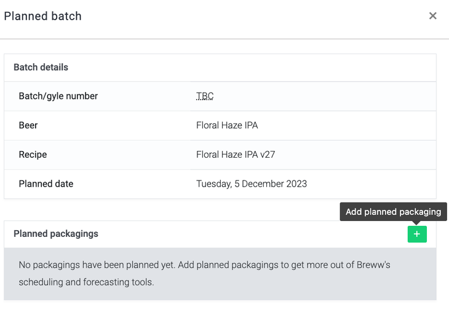Click the Planned date row label

[x=46, y=184]
